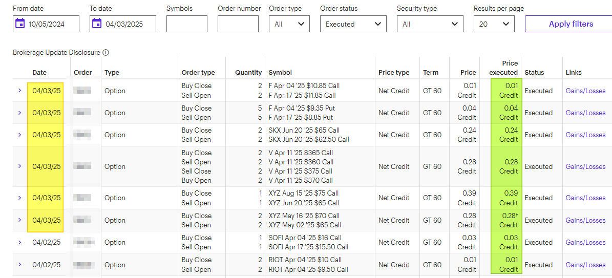Change Results per page dropdown
The width and height of the screenshot is (612, 278).
coord(494,24)
